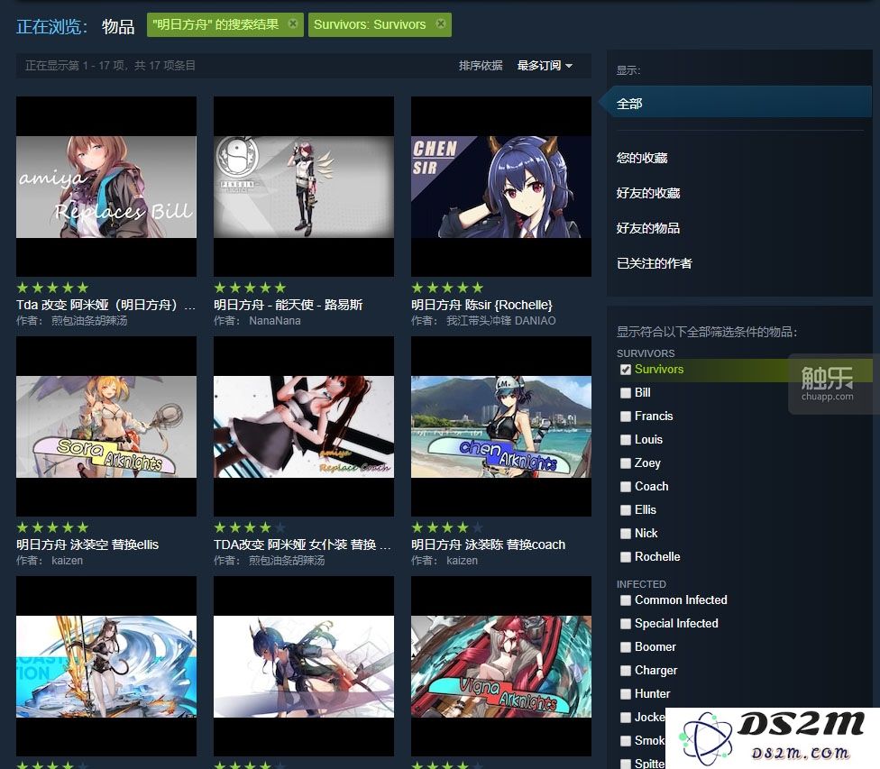Check the Rochelle filter checkbox
The width and height of the screenshot is (880, 769).
[x=625, y=557]
